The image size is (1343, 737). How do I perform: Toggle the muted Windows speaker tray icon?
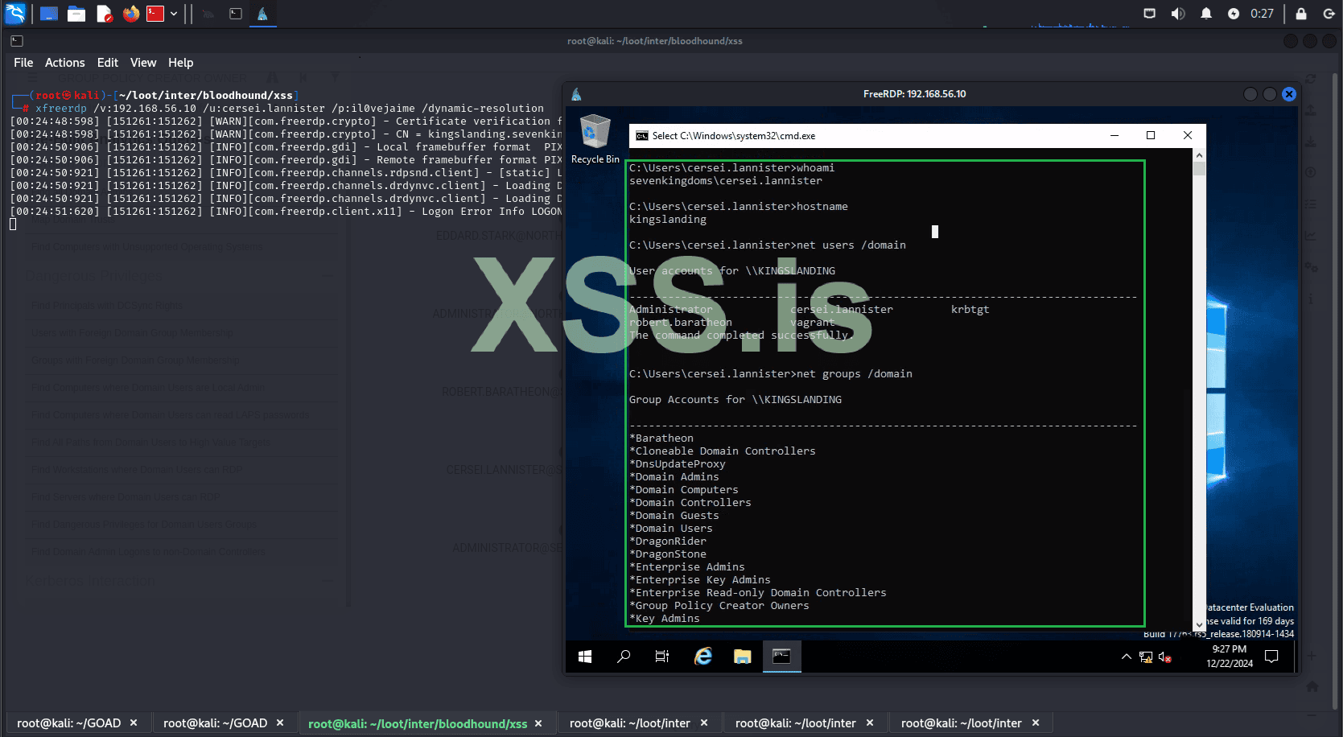point(1164,657)
